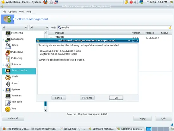Expand the System tree node
Image resolution: width=174 pixels, height=131 pixels.
click(3, 90)
